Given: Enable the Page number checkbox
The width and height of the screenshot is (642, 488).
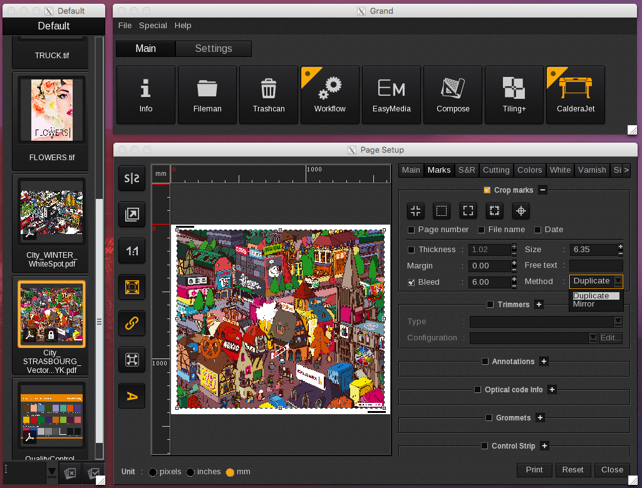Looking at the screenshot, I should 412,230.
